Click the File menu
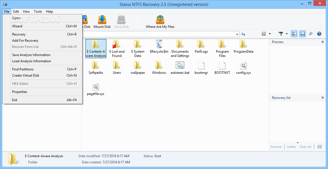Screen dimensions: 328x169 (7, 12)
